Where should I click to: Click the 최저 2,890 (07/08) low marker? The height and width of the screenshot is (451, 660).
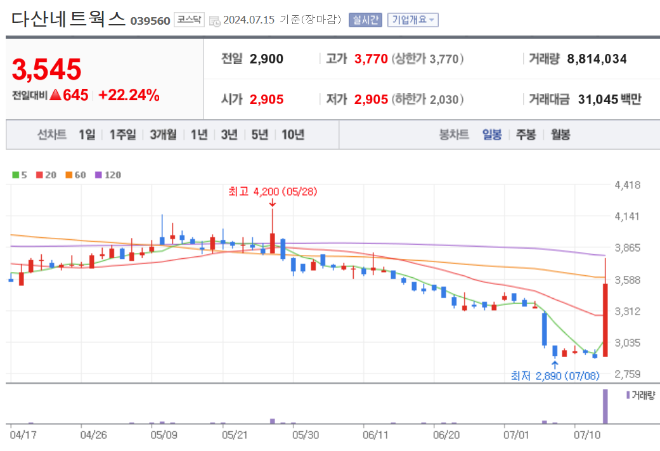pos(555,376)
